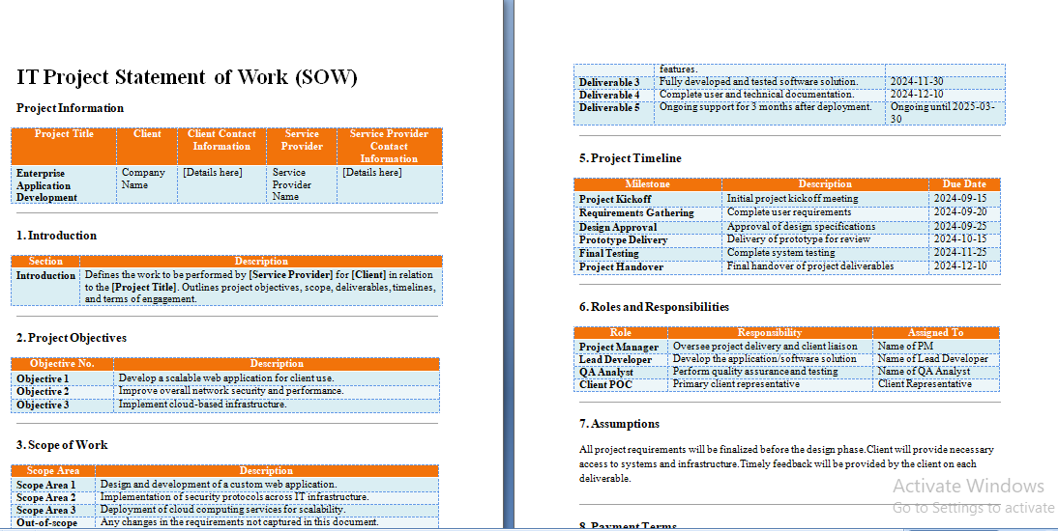Image resolution: width=1058 pixels, height=531 pixels.
Task: Click the '7. Assumptions' heading
Action: coord(619,424)
